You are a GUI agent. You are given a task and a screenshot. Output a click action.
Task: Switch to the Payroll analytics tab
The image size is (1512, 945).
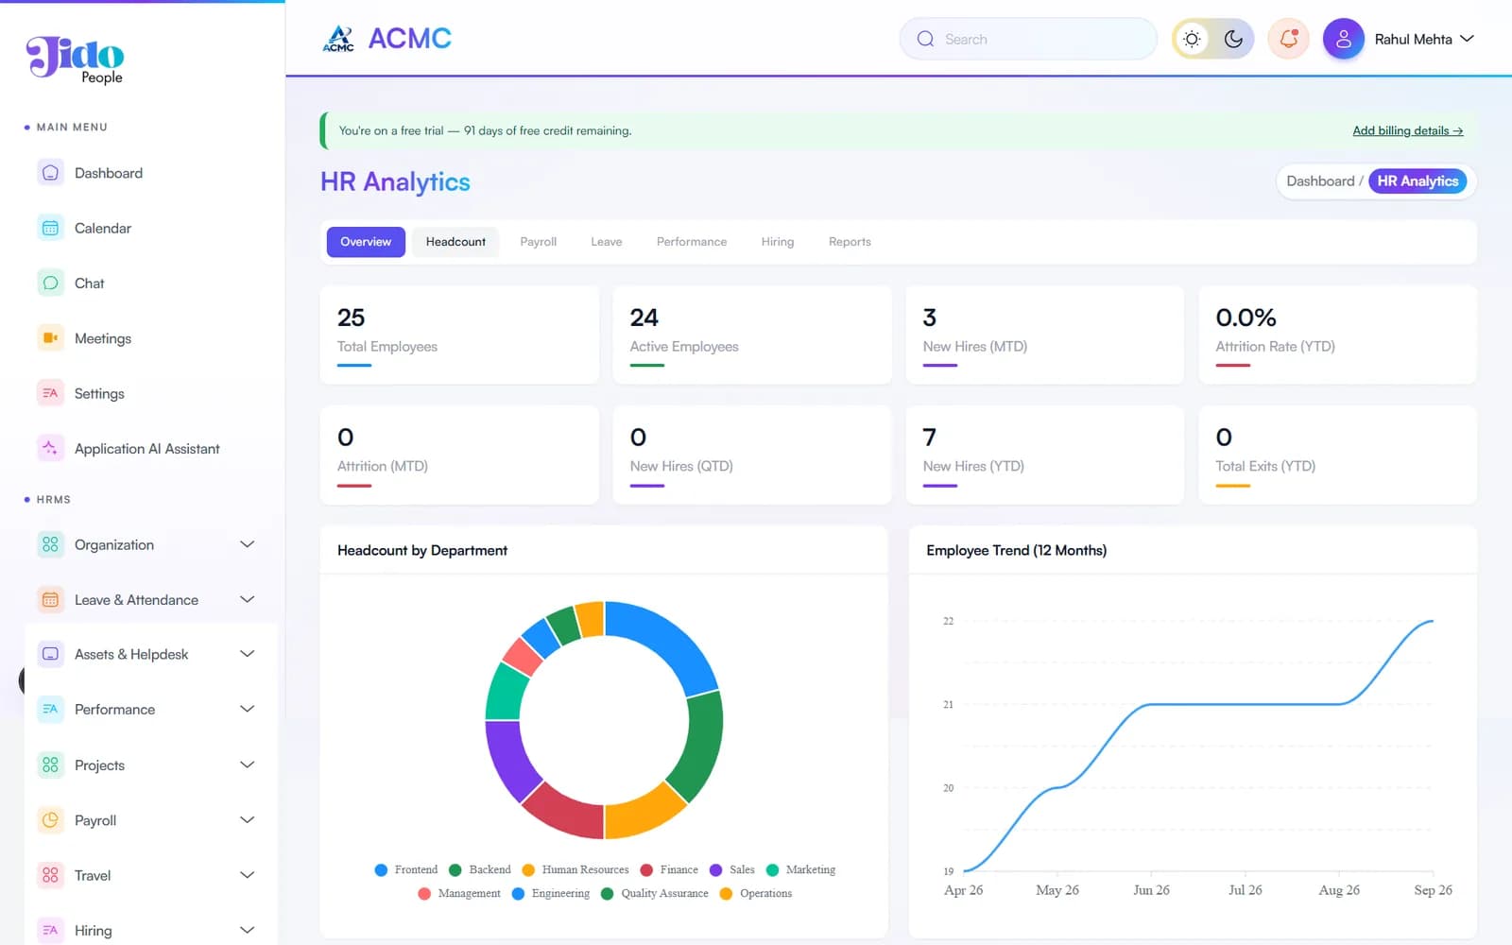click(x=539, y=242)
